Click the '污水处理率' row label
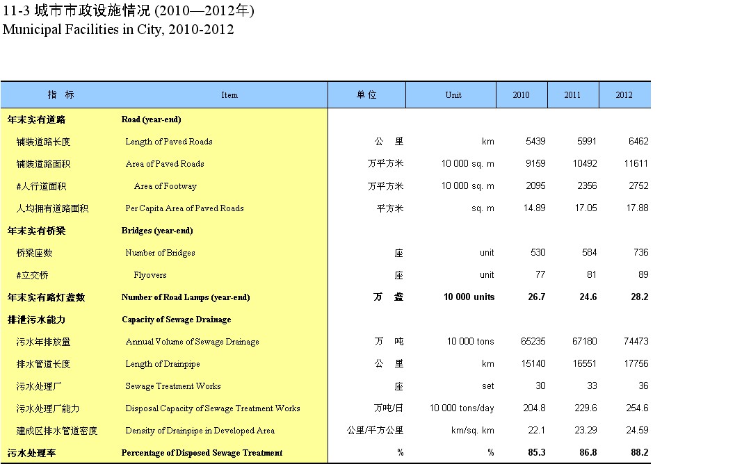The width and height of the screenshot is (751, 464). [31, 452]
